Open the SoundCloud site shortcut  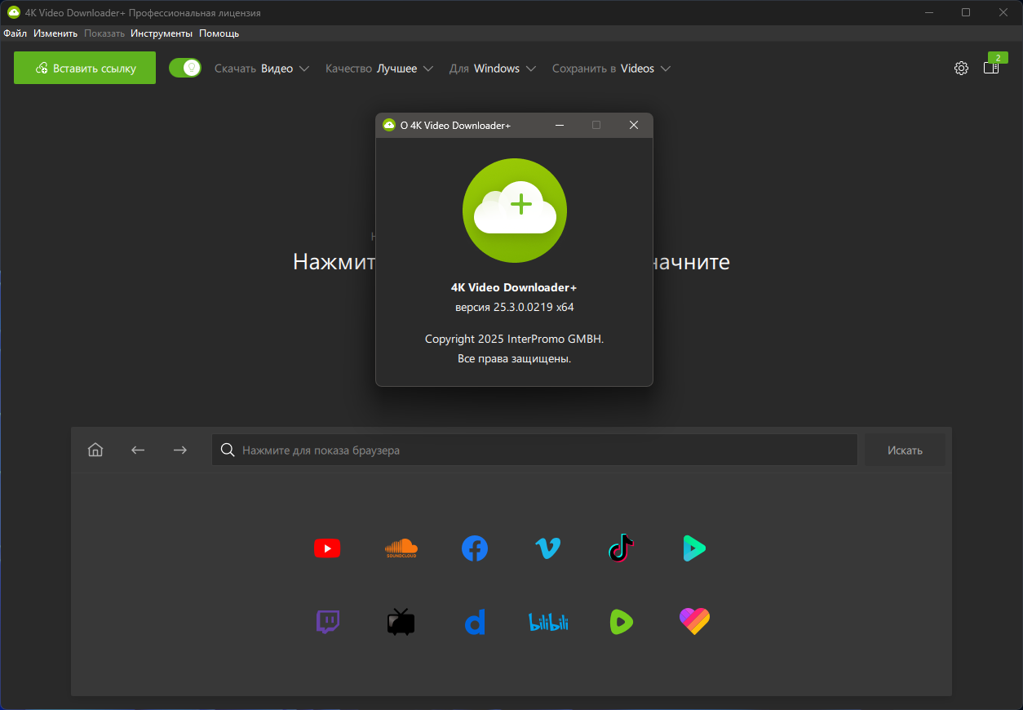(x=401, y=548)
